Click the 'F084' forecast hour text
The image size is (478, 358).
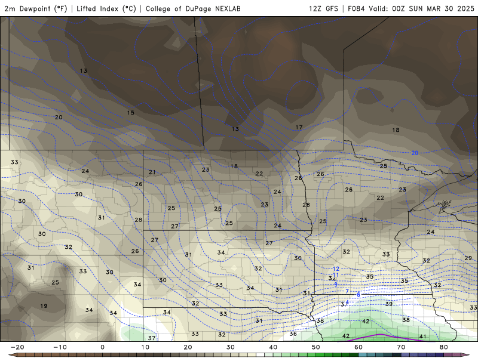pyautogui.click(x=356, y=8)
